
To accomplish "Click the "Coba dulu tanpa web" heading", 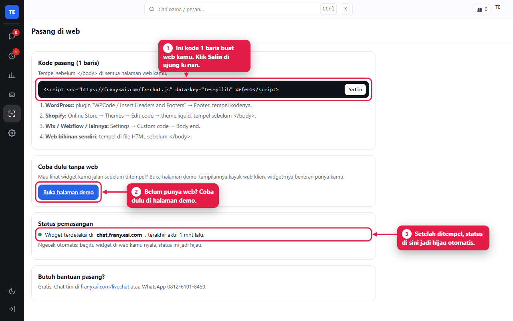I will pyautogui.click(x=68, y=167).
